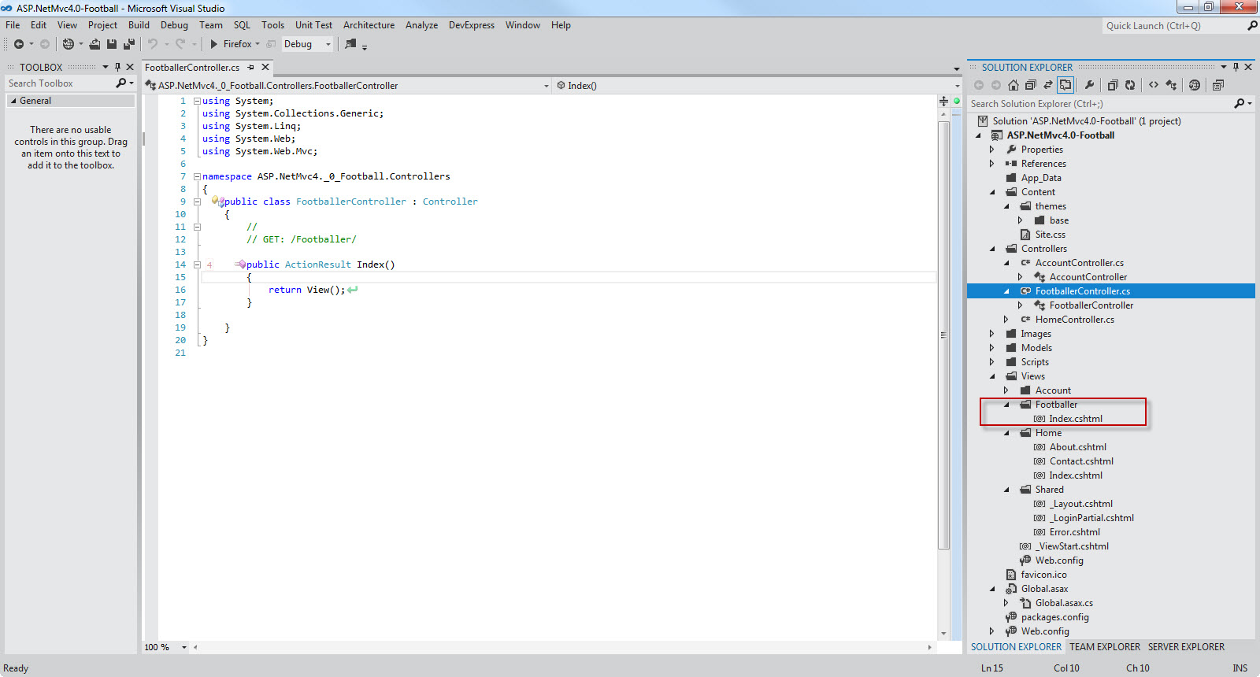Screen dimensions: 1260x677
Task: Open the class navigation dropdown in the editor
Action: click(547, 86)
